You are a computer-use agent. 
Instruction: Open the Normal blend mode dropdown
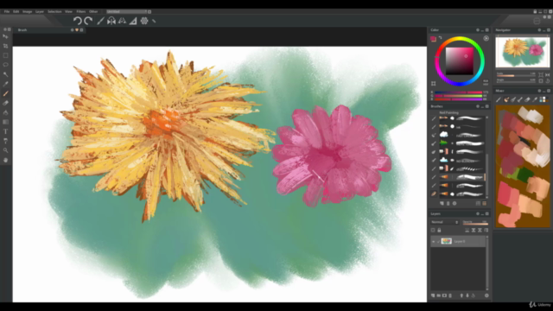[x=444, y=222]
